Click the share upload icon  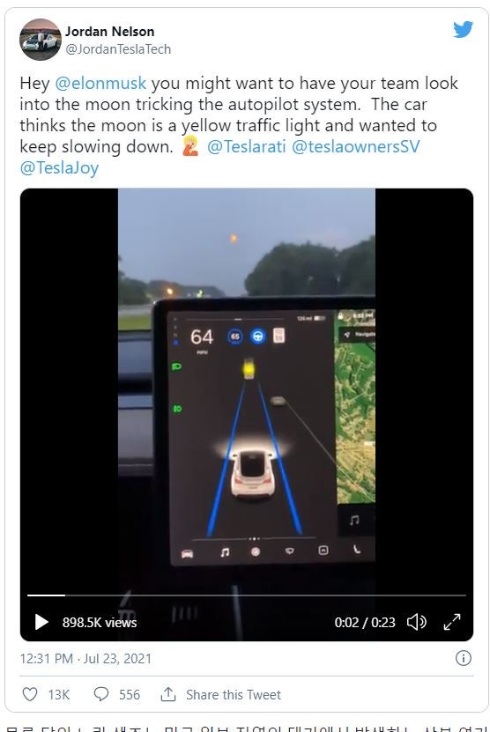(x=168, y=694)
